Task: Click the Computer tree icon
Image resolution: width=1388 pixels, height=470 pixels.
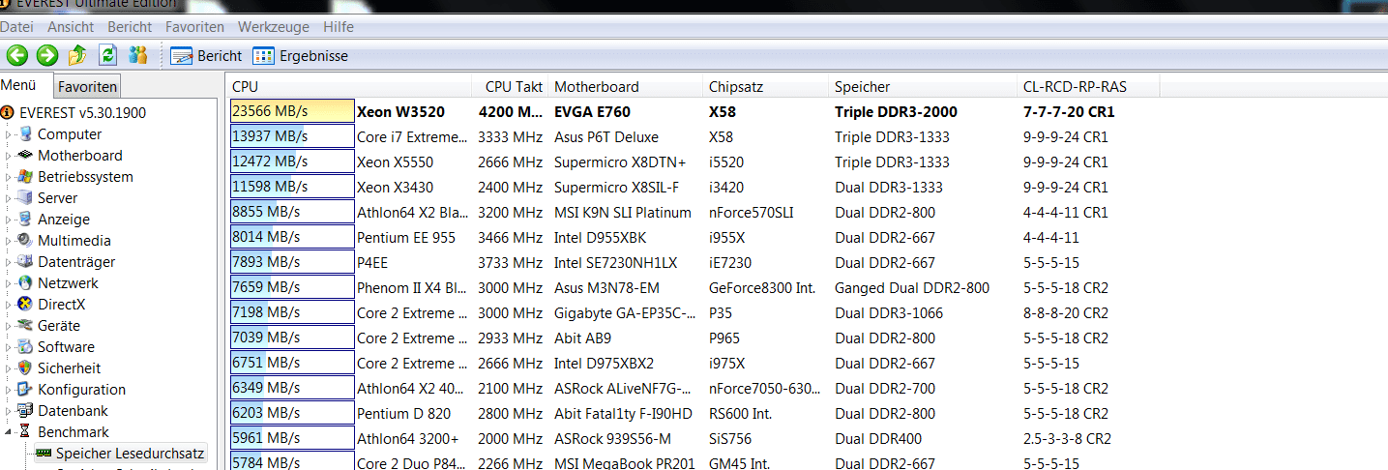Action: coord(25,134)
